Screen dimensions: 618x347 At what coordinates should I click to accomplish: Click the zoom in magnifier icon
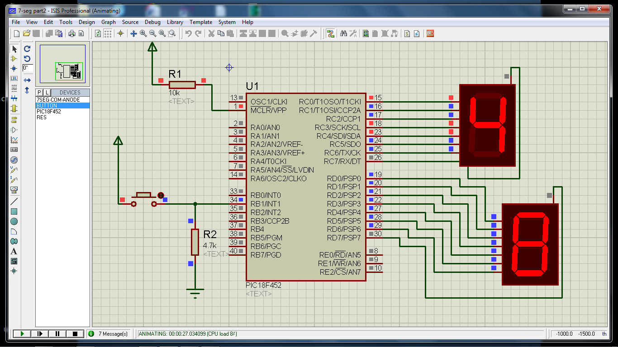click(143, 33)
